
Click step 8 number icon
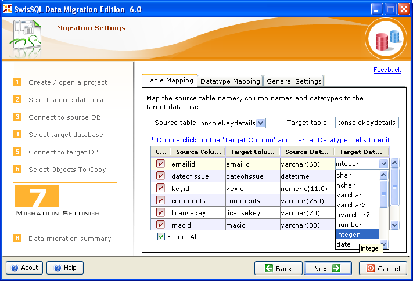coord(17,239)
